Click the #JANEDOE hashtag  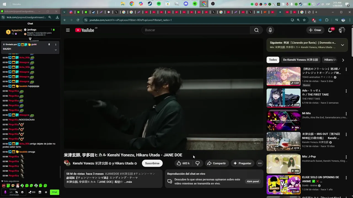[x=112, y=174]
